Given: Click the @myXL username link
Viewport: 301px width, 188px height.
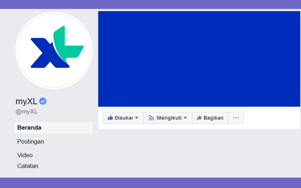Looking at the screenshot, I should [x=26, y=112].
